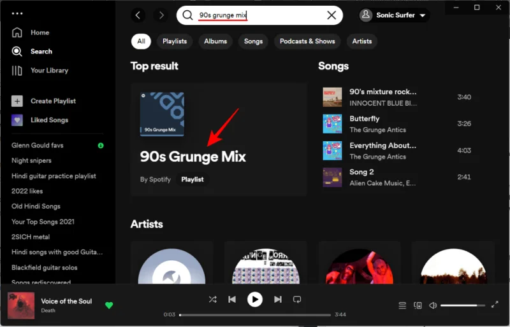The image size is (510, 327).
Task: Open Alien Cake Music artist link
Action: coord(382,183)
